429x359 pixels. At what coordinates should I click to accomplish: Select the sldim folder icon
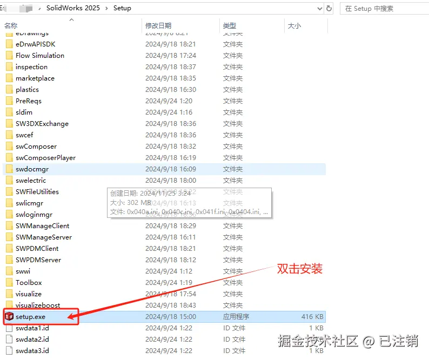click(x=9, y=112)
